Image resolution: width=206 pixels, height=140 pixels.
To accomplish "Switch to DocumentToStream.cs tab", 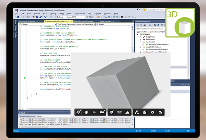I will (x=28, y=21).
